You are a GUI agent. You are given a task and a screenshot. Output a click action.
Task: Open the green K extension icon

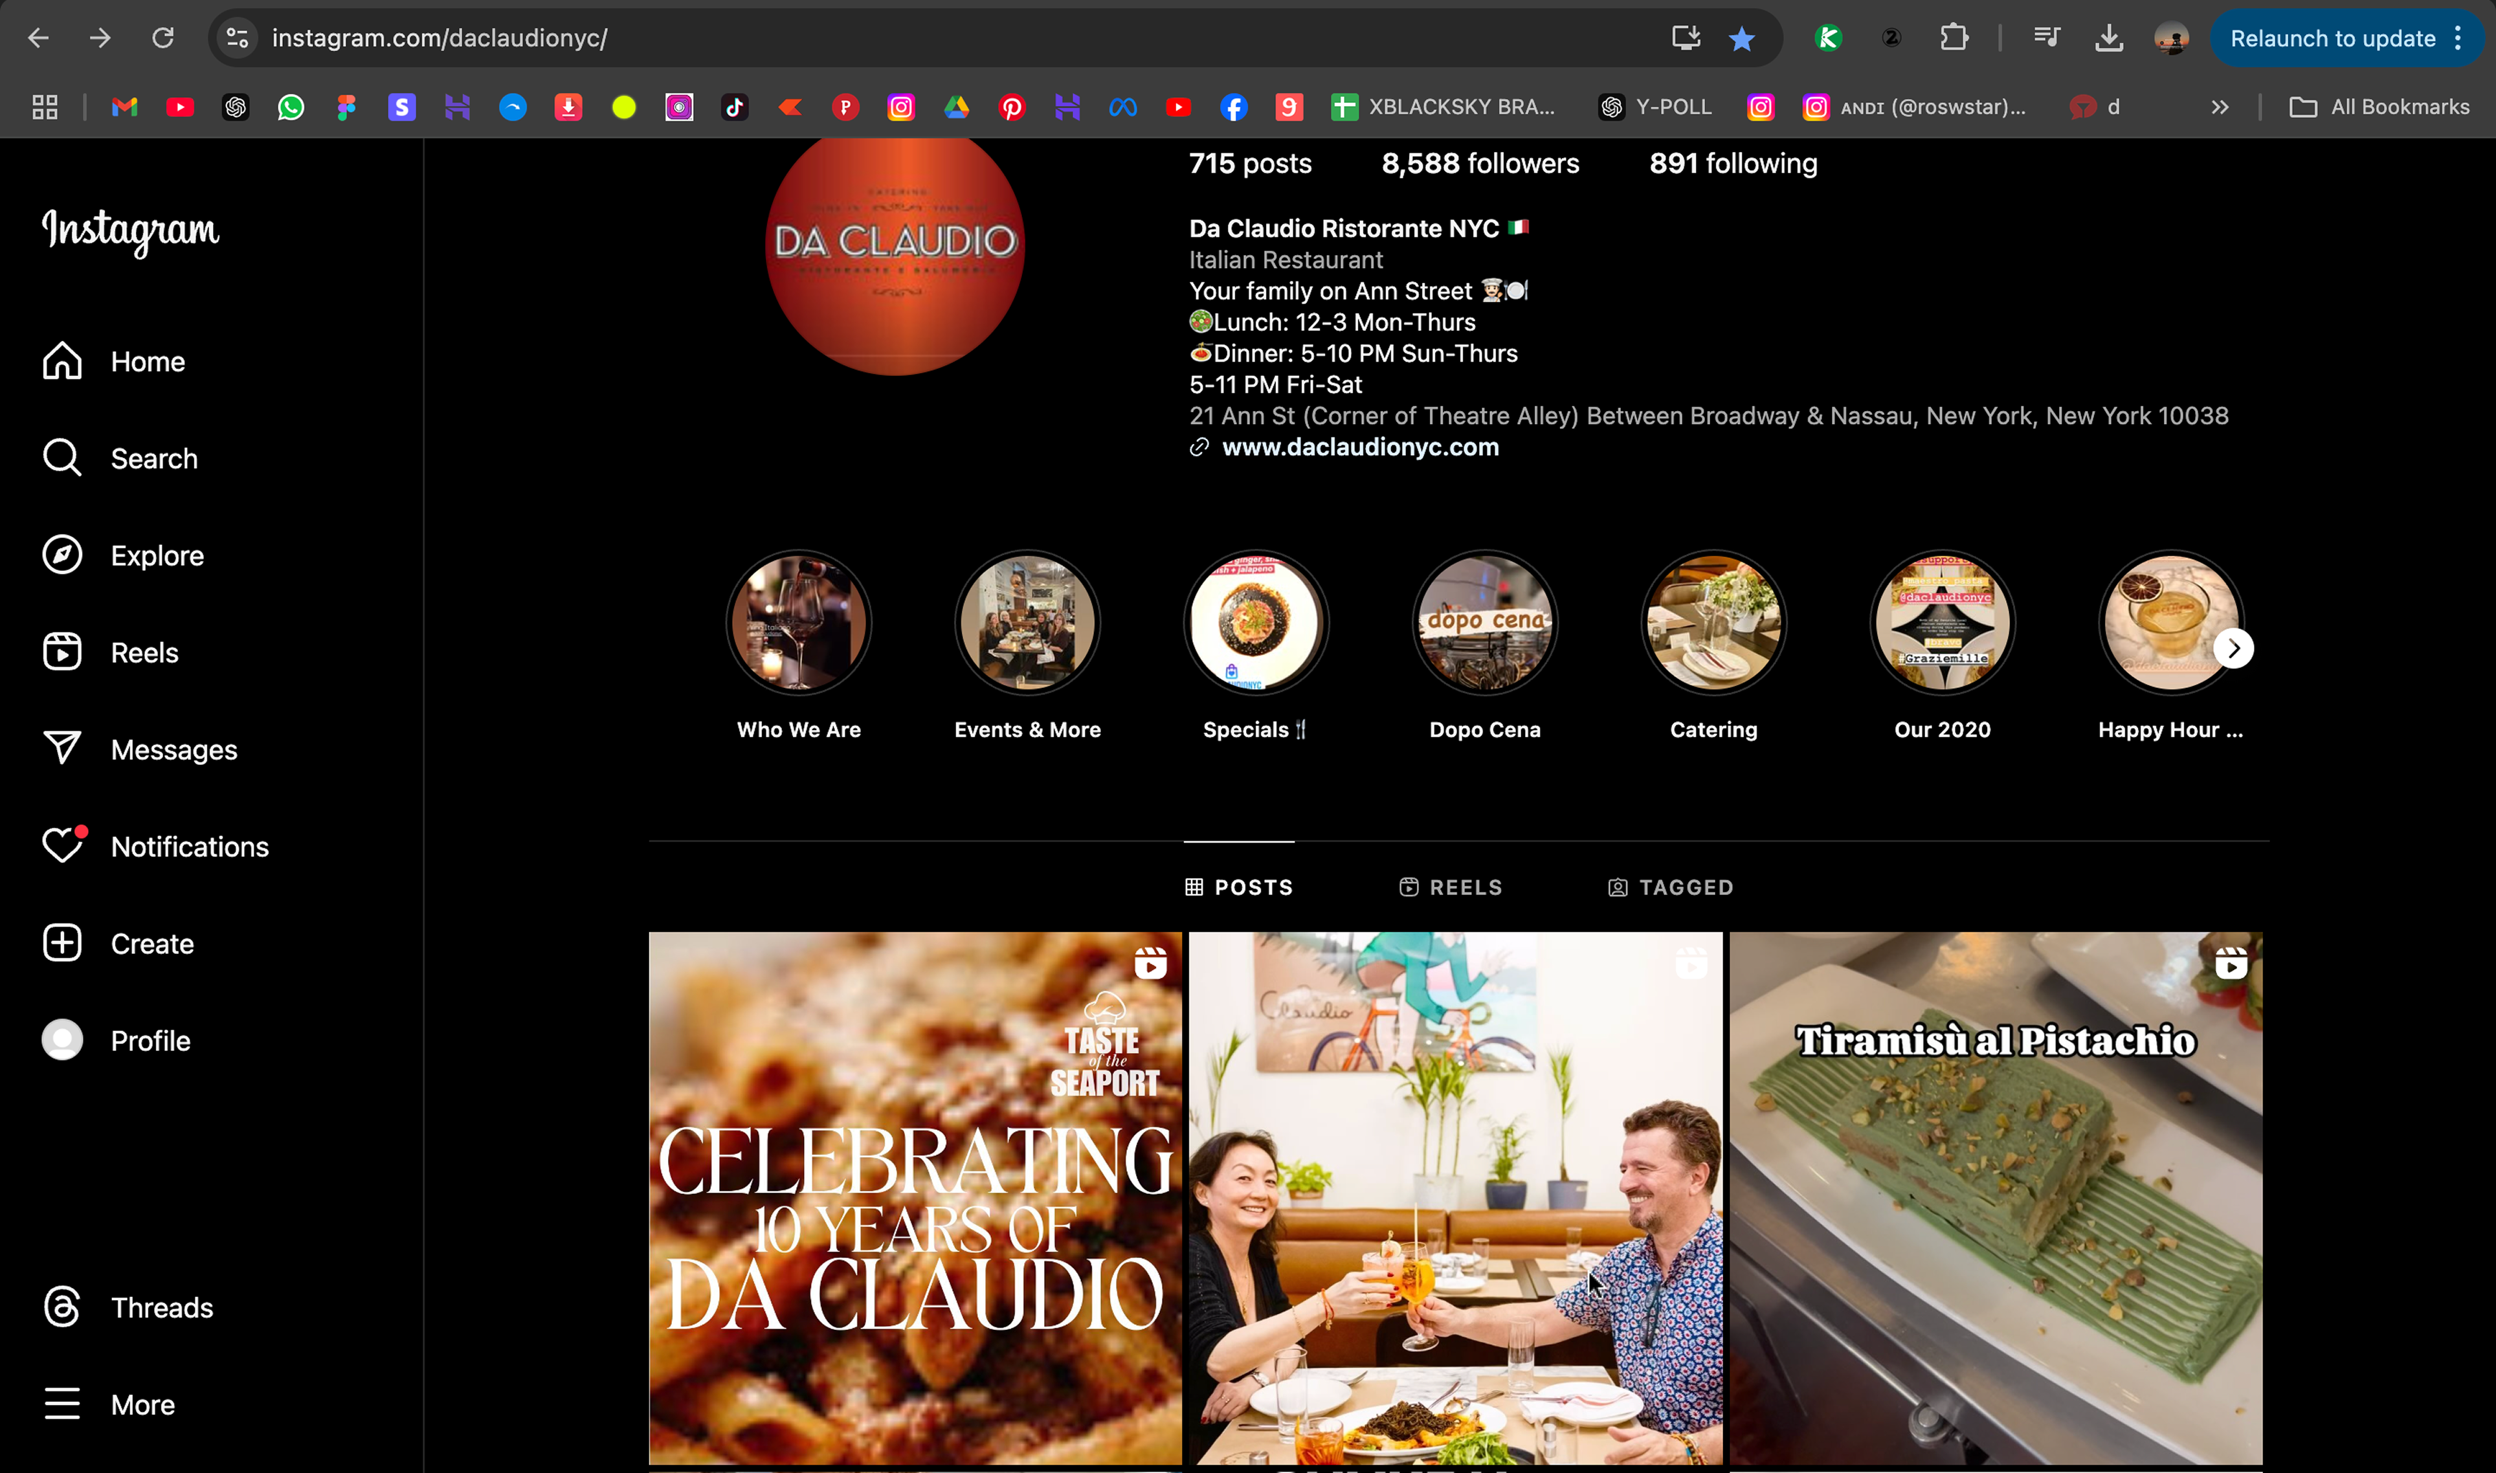click(1828, 38)
